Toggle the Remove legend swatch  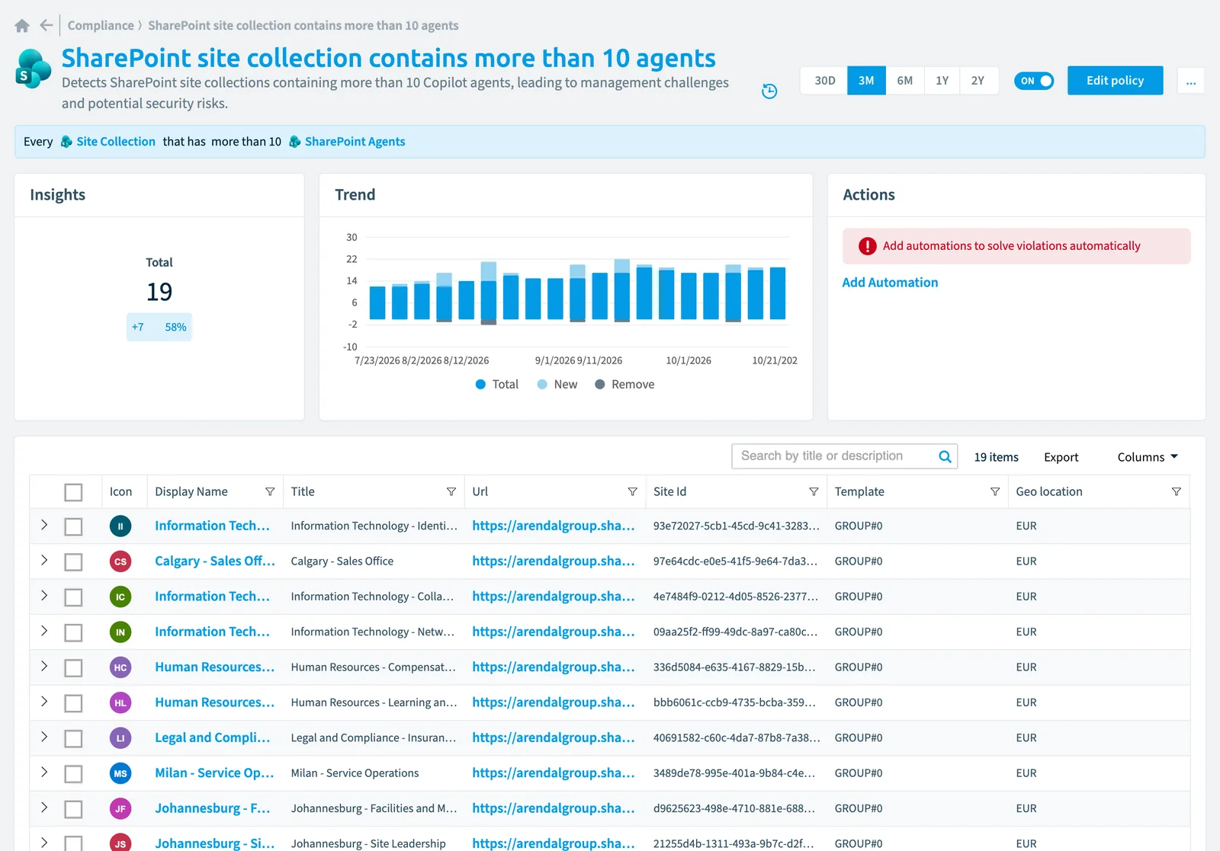[x=600, y=385]
